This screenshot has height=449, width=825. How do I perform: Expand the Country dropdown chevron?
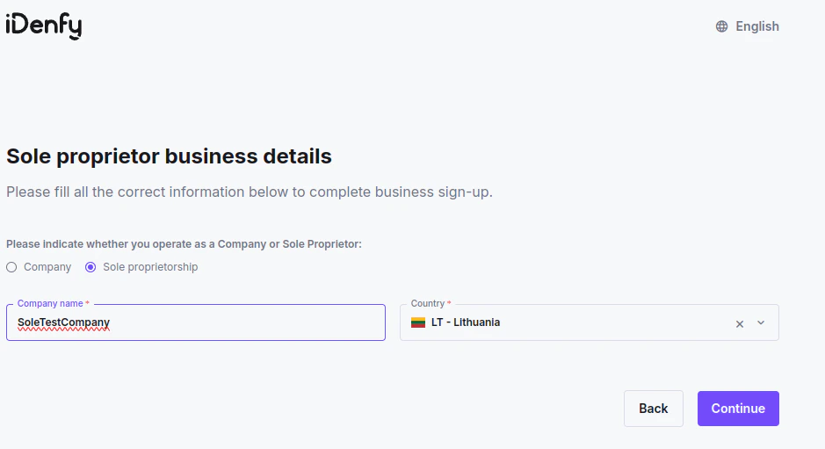[x=761, y=322]
